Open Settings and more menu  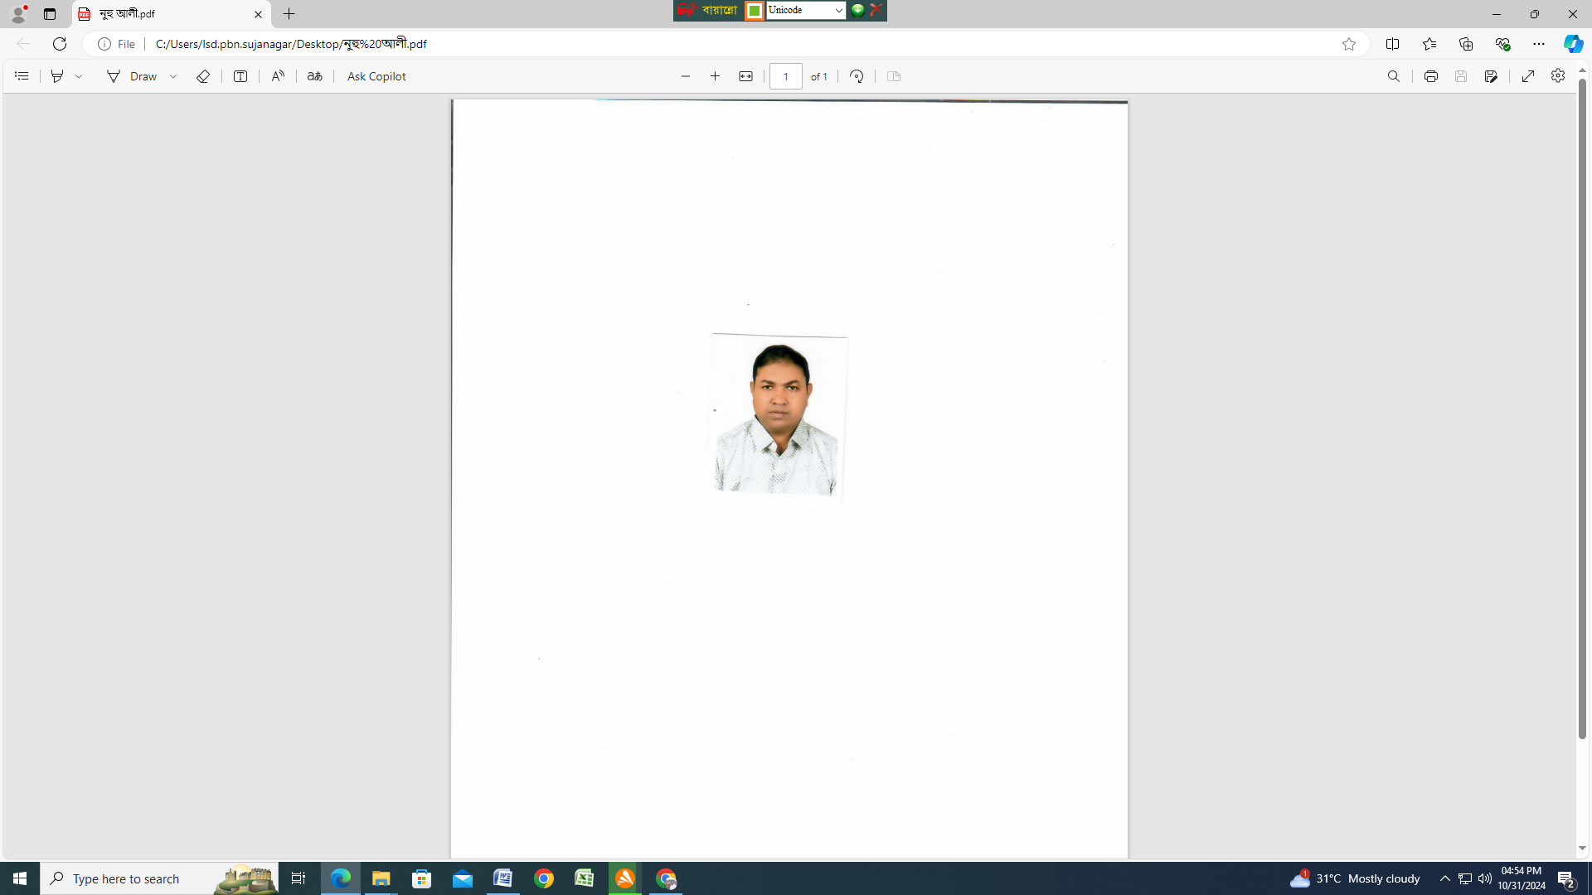click(1538, 44)
